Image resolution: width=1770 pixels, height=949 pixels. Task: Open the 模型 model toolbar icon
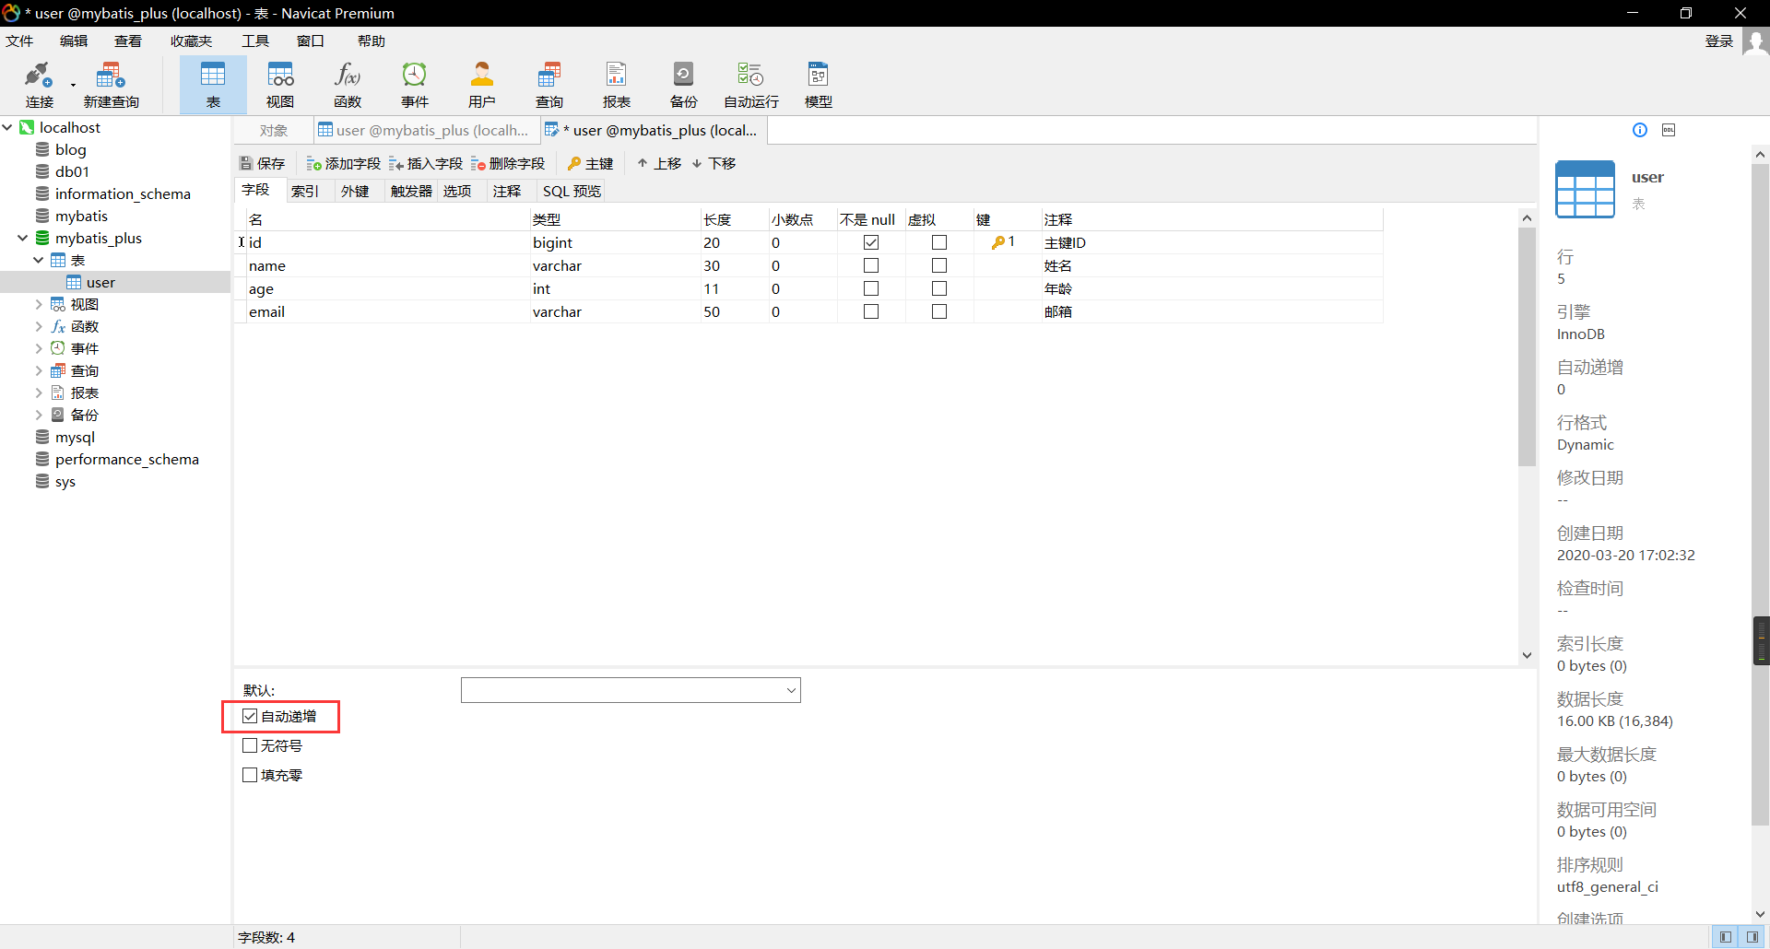(x=819, y=85)
